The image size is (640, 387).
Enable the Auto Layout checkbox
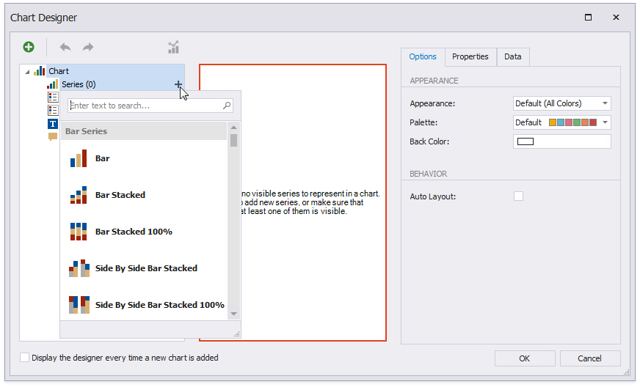pyautogui.click(x=518, y=196)
